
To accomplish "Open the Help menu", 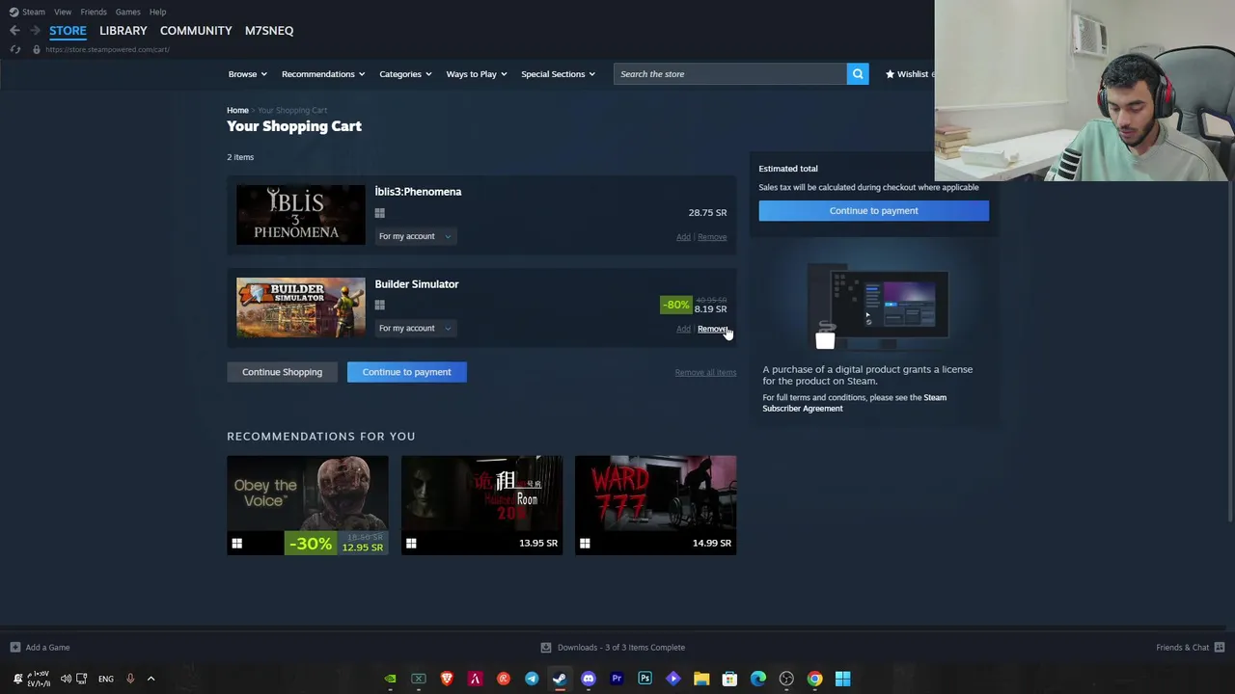I will click(x=157, y=12).
